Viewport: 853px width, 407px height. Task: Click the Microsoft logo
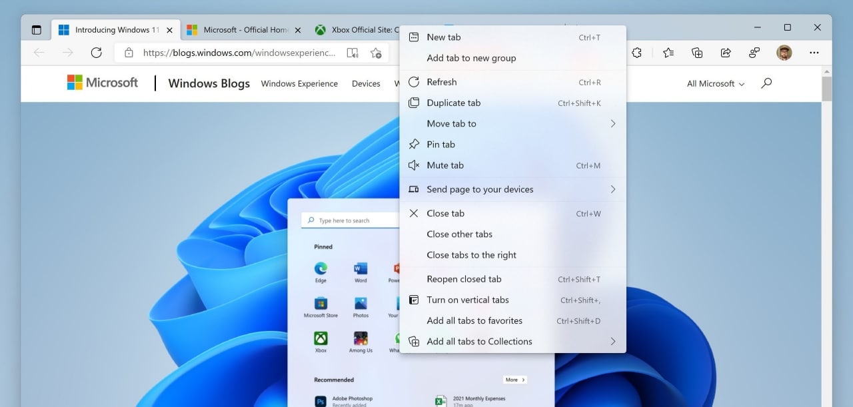point(103,83)
